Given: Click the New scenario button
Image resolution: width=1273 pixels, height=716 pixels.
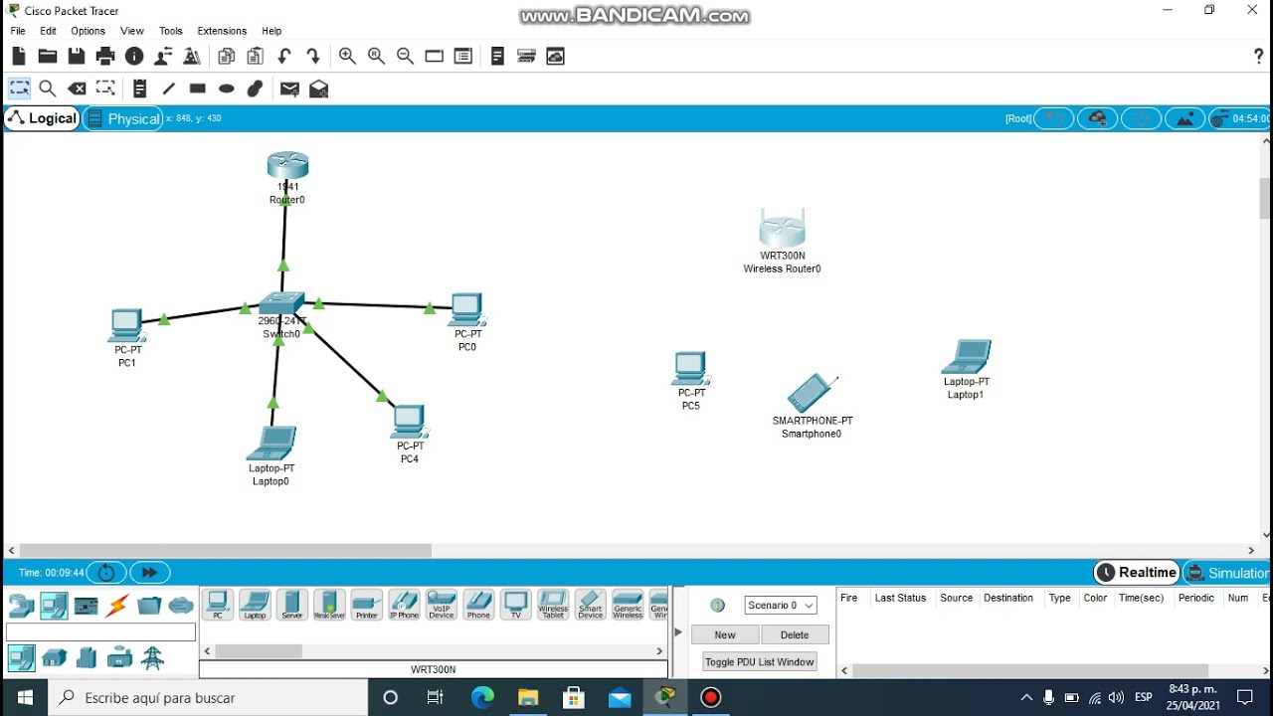Looking at the screenshot, I should [x=725, y=634].
